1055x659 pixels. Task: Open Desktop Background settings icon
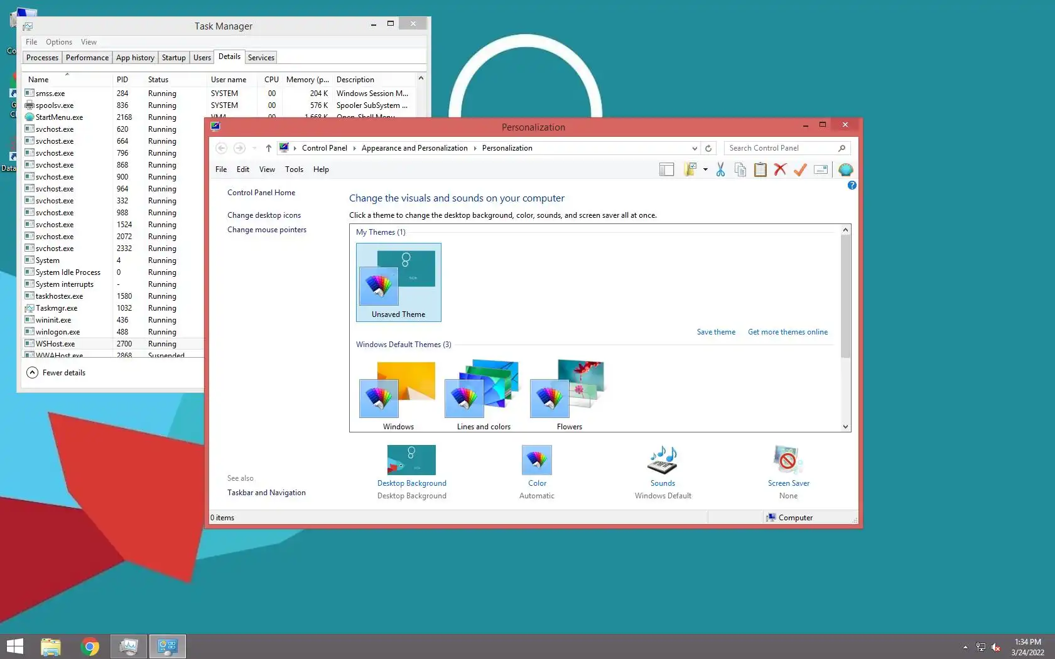411,460
